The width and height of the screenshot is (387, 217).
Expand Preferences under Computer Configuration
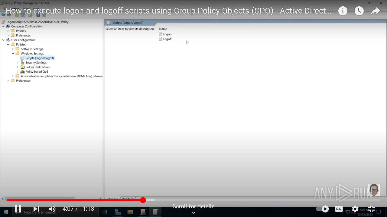coord(8,35)
